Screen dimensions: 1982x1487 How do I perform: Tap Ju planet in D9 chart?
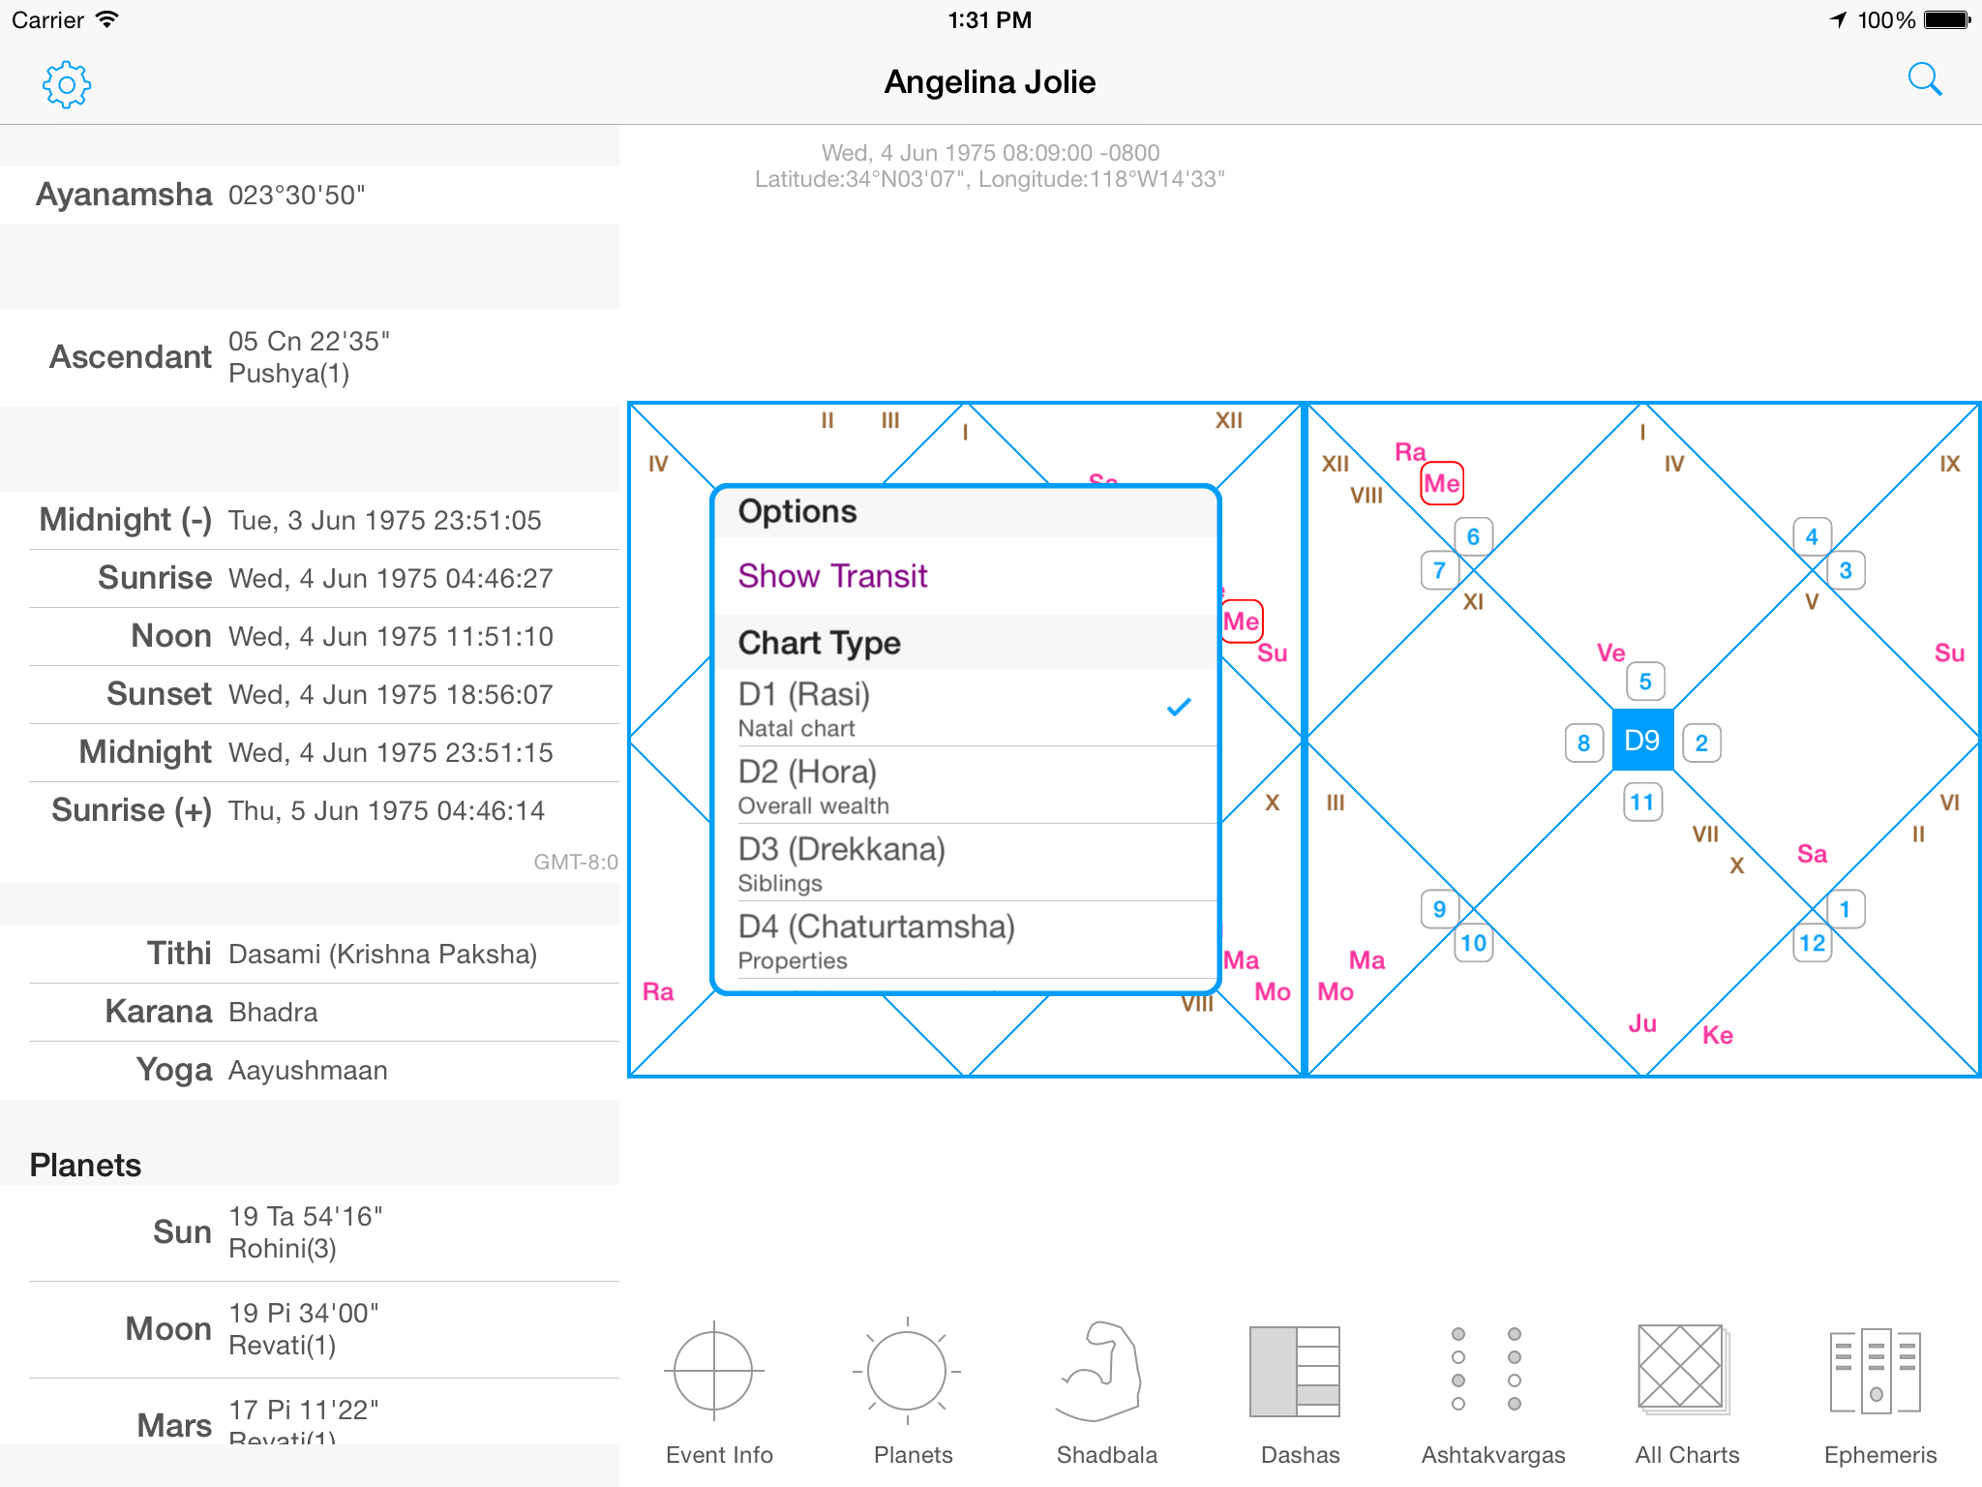pos(1642,1023)
